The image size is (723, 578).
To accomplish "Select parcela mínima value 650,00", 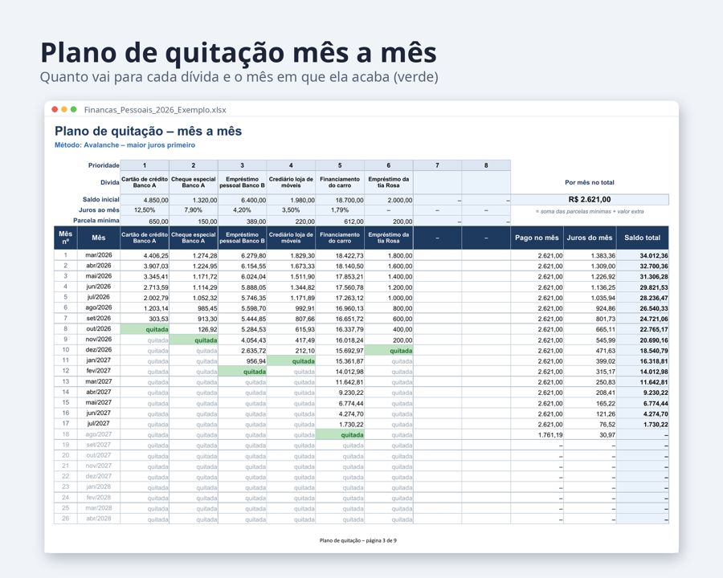I will [x=145, y=221].
